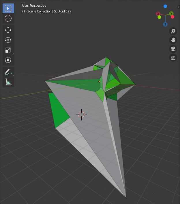Select the Transform tool
Viewport: 180px width, 204px height.
pyautogui.click(x=8, y=60)
